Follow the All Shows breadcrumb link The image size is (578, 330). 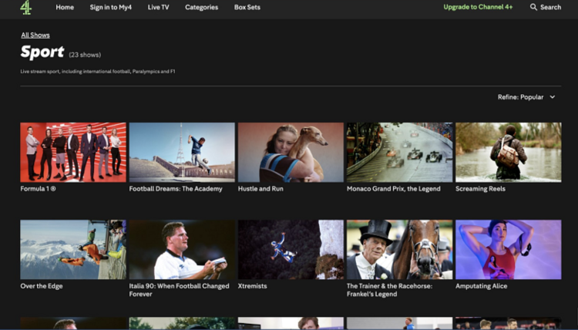pyautogui.click(x=35, y=35)
